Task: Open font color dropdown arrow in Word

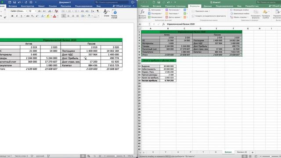Action: [58, 16]
